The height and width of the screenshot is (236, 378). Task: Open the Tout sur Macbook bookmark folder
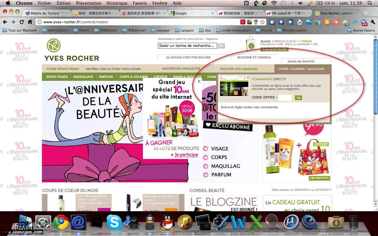coord(20,30)
